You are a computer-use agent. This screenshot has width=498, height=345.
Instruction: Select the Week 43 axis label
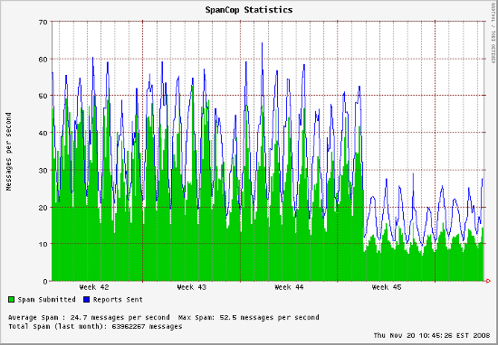pos(192,287)
